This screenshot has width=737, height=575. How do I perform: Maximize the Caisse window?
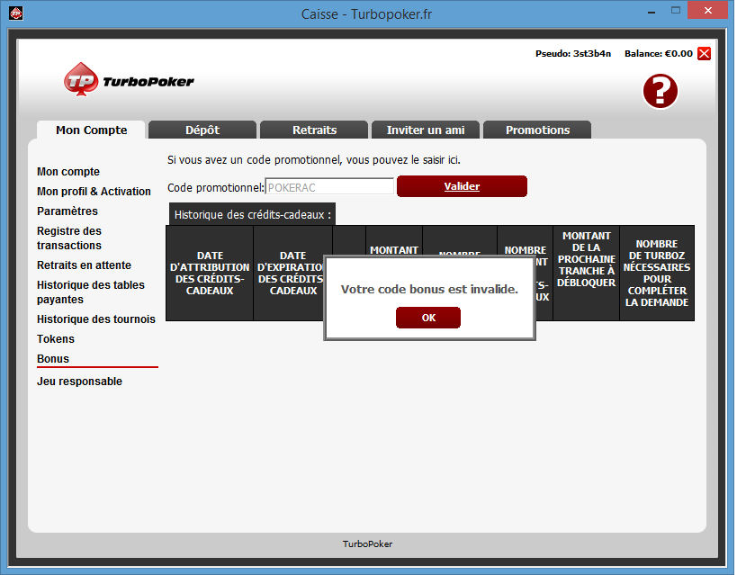tap(676, 10)
